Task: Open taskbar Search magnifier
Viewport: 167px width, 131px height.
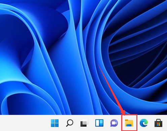Action: point(70,123)
